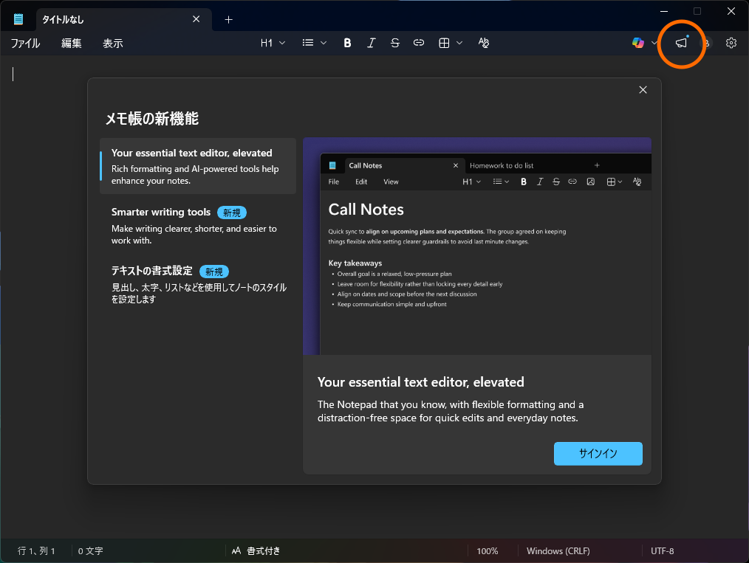This screenshot has width=749, height=563.
Task: Close the タイトルなし tab
Action: (x=196, y=19)
